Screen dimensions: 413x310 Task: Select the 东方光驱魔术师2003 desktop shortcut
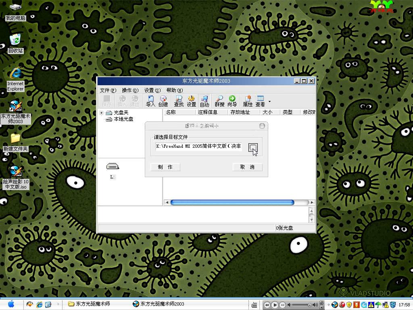coord(15,112)
